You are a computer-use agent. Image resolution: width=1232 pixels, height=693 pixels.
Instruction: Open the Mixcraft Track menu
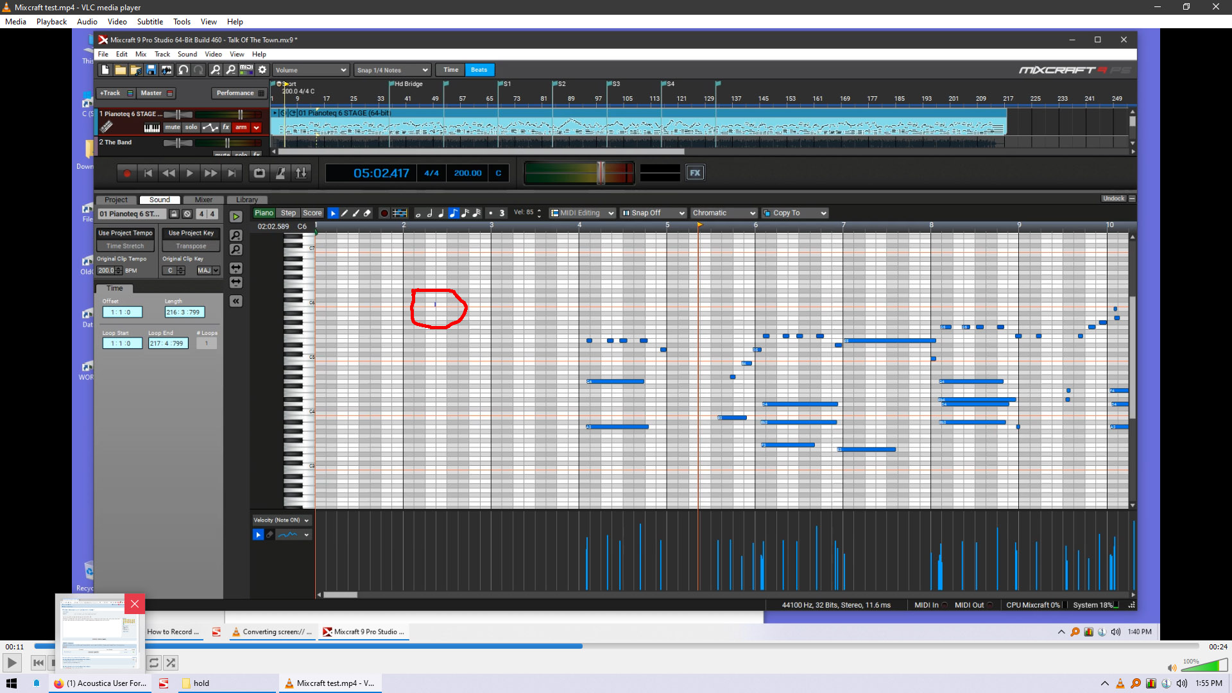(162, 55)
